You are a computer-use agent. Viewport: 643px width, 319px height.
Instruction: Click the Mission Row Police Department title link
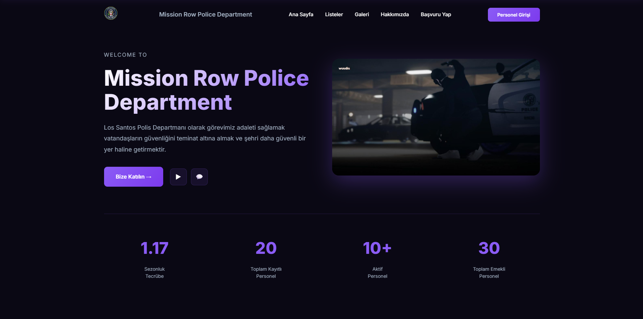[x=205, y=15]
